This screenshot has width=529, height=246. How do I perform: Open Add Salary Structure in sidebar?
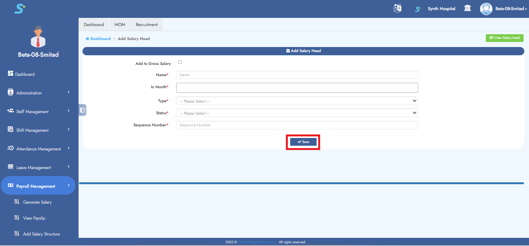pos(41,234)
